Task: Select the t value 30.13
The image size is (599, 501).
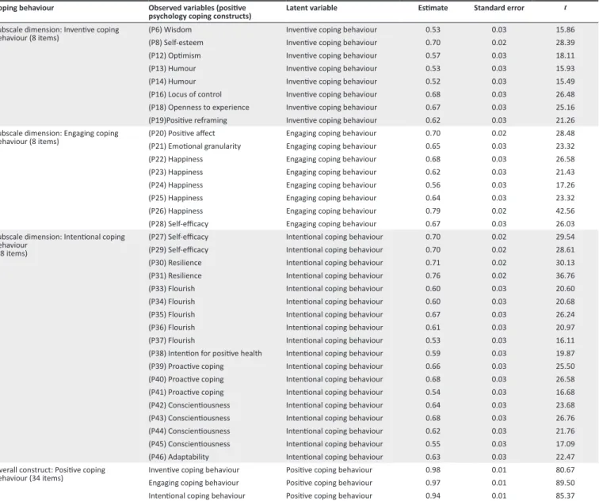Action: (565, 263)
